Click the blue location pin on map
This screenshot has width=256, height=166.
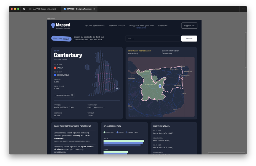click(x=160, y=86)
